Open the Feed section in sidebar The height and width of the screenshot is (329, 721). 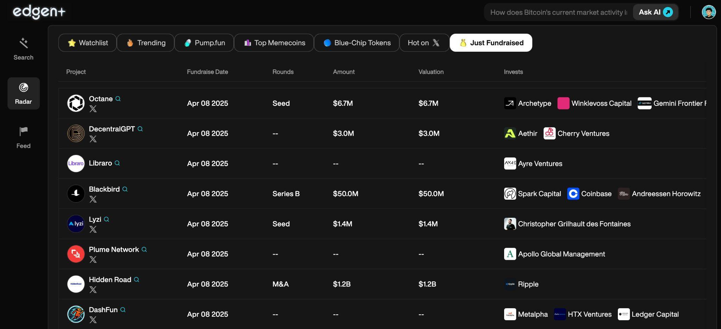click(x=23, y=137)
